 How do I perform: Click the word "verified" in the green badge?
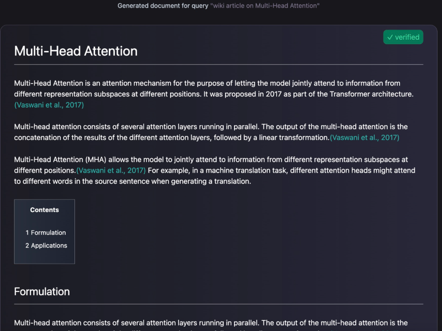point(407,37)
